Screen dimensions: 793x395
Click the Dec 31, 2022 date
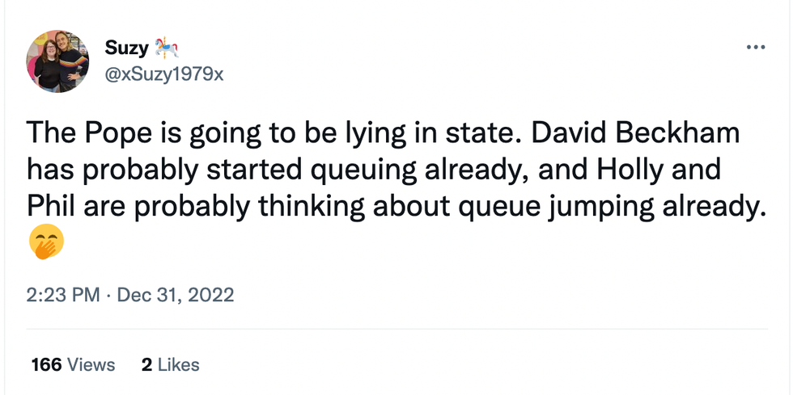click(x=176, y=295)
